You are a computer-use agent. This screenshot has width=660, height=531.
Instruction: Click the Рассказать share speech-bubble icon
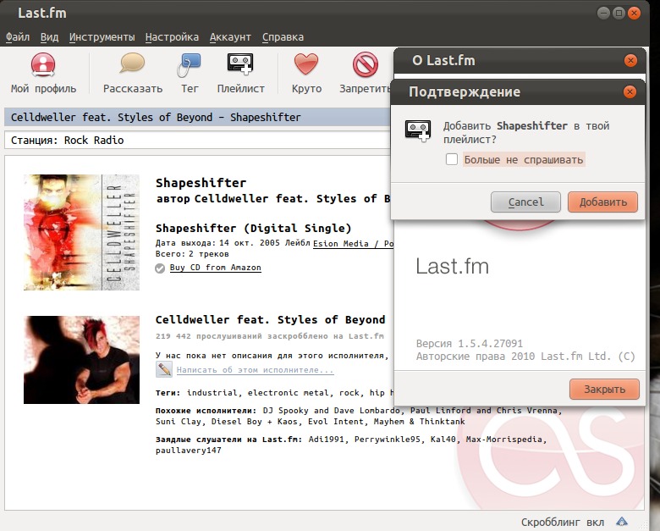coord(133,64)
